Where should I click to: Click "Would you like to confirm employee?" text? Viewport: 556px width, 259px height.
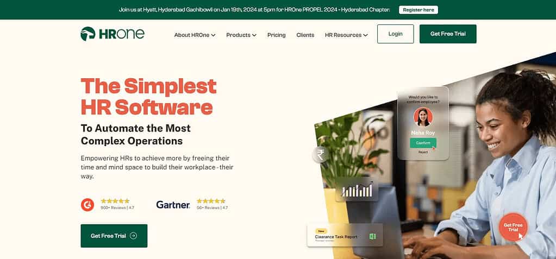423,99
